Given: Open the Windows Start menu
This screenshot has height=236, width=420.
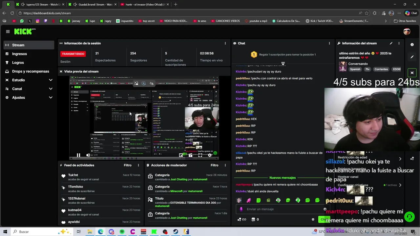Looking at the screenshot, I should pos(5,232).
